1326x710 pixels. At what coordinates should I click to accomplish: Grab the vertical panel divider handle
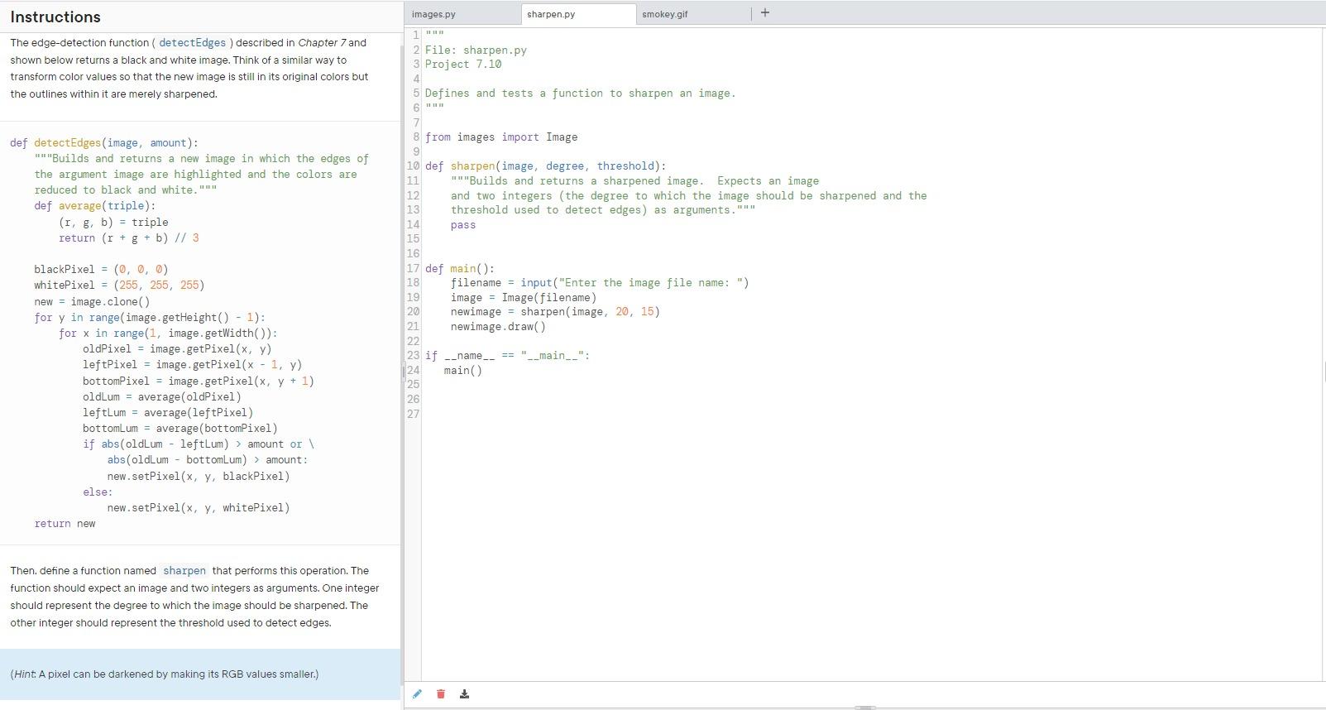pyautogui.click(x=403, y=372)
